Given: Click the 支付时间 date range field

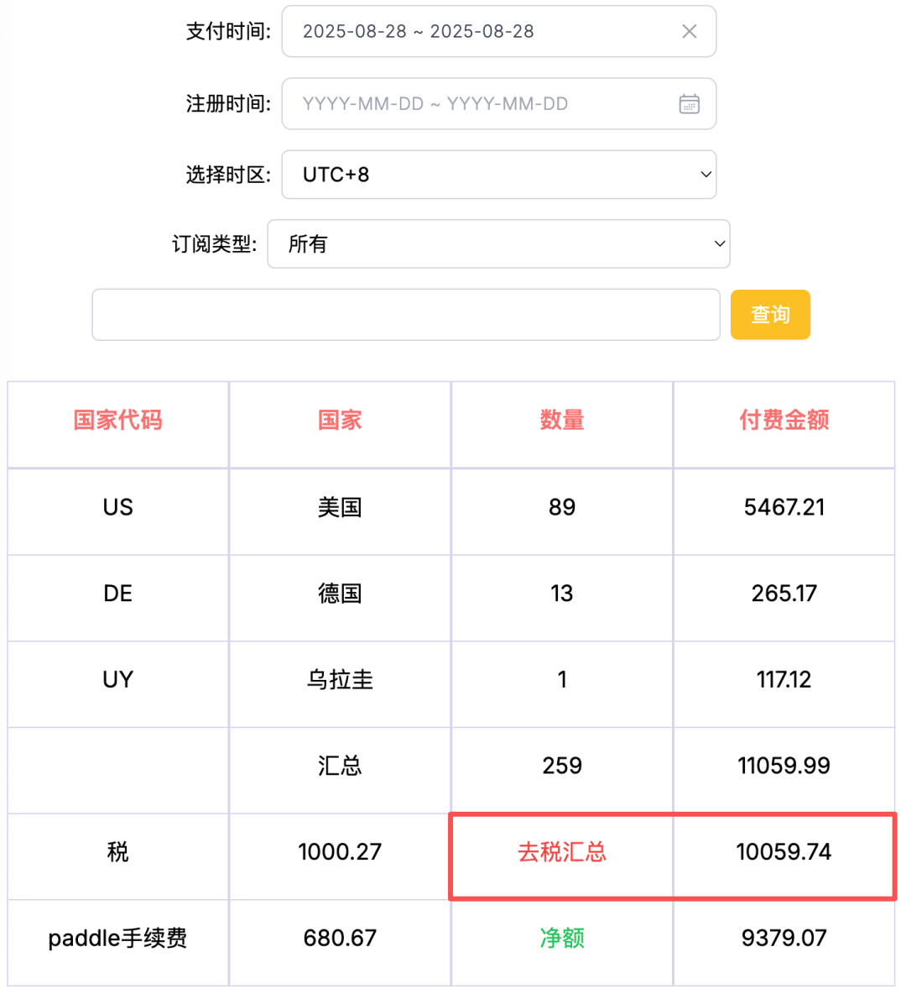Looking at the screenshot, I should 499,31.
